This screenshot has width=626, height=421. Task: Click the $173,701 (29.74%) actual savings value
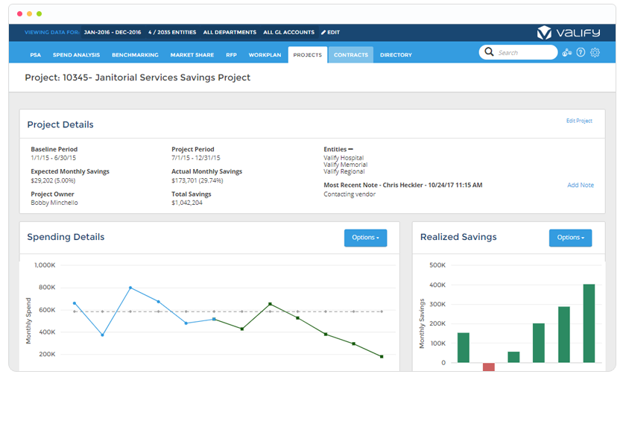coord(197,180)
